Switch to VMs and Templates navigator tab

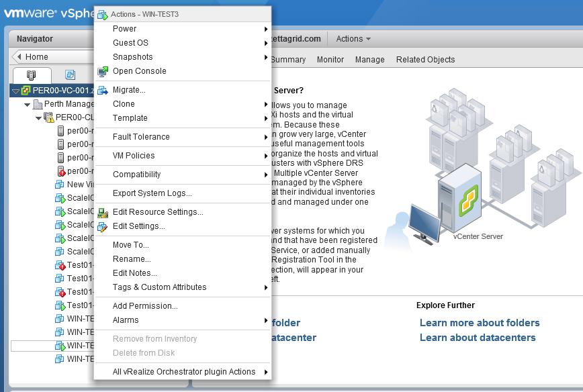click(x=71, y=75)
